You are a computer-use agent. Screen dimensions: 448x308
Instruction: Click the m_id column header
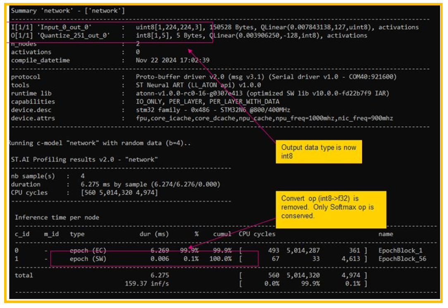[51, 234]
